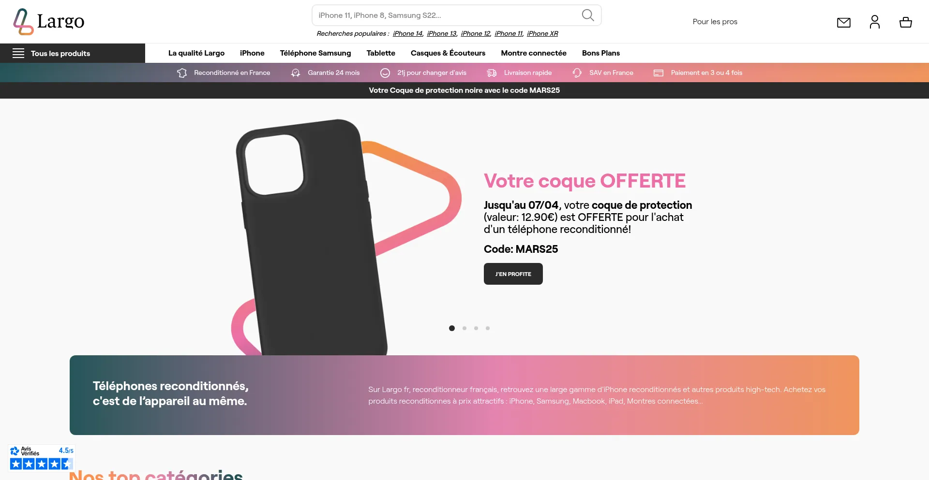Select the third carousel dot
Screen dimensions: 929x480
coord(476,328)
